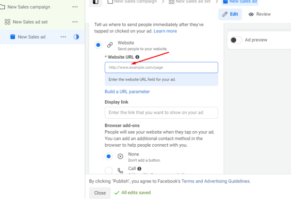Click the info icon next to Website URL
Image resolution: width=291 pixels, height=199 pixels.
138,57
